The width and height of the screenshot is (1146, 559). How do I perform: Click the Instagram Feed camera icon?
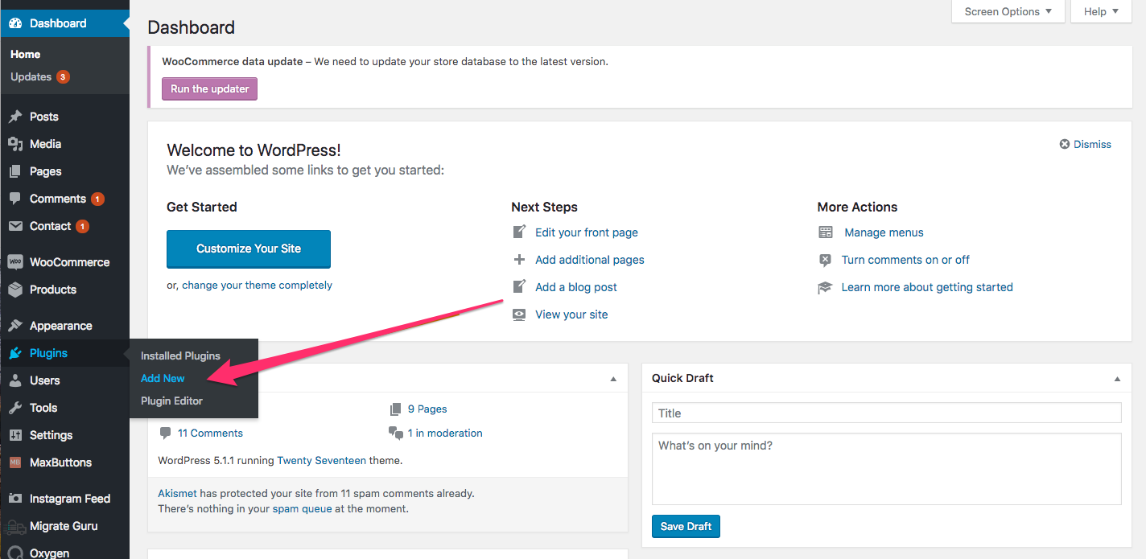pos(15,499)
